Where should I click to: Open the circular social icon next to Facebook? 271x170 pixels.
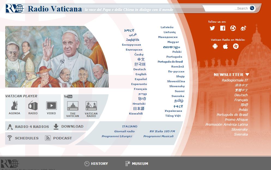pos(233,28)
